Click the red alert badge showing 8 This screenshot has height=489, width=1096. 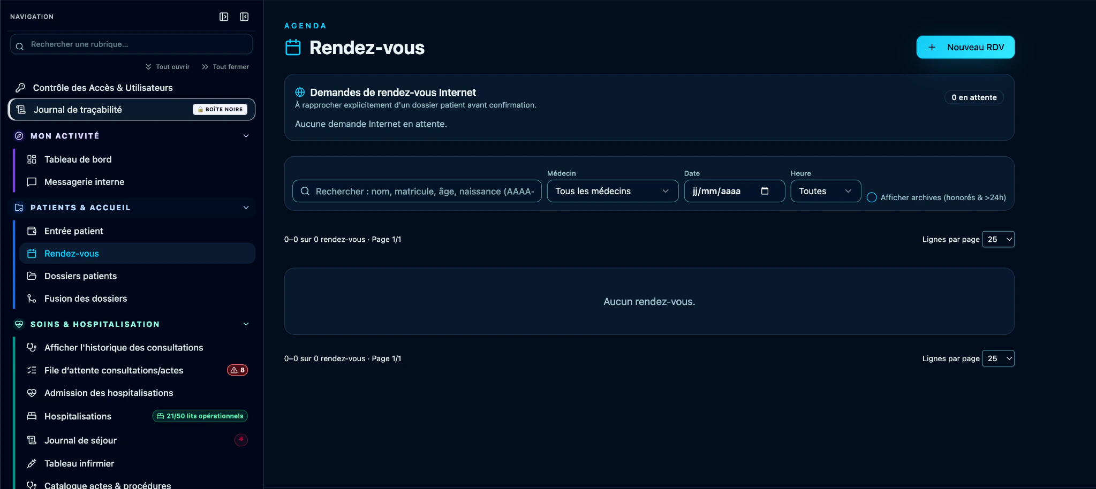point(238,370)
